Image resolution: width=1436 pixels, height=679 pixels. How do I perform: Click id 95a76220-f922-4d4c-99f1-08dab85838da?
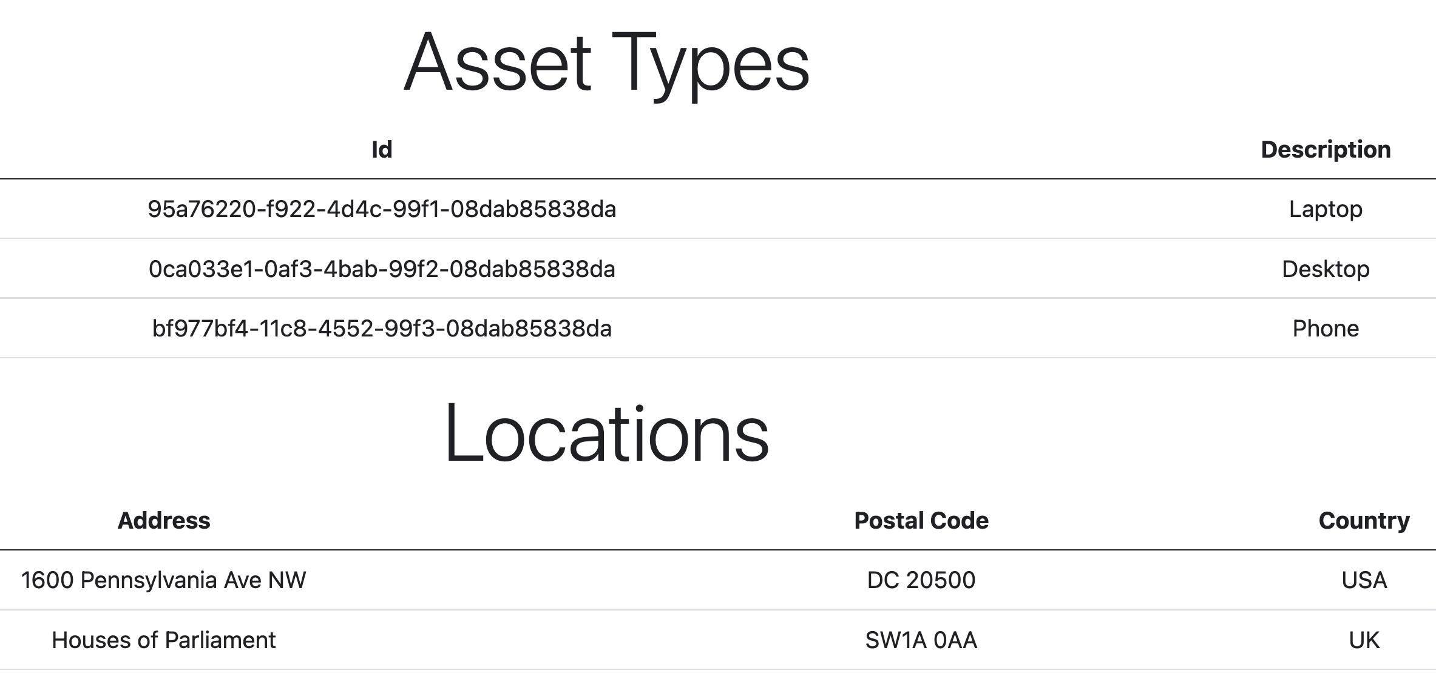(382, 209)
